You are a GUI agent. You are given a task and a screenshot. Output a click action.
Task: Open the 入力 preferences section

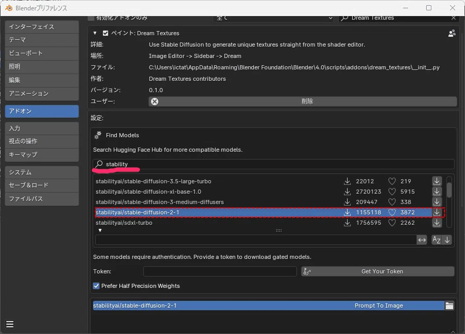pyautogui.click(x=42, y=128)
